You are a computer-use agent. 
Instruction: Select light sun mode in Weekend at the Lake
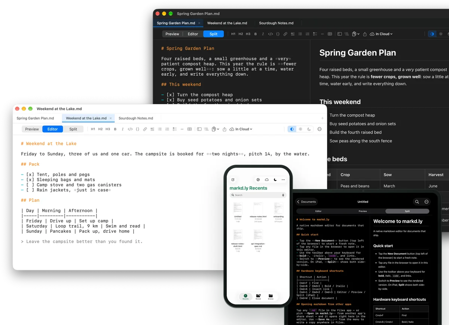(300, 129)
